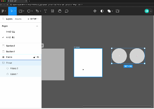Select the checked page starting with 4-
The image size is (154, 109).
click(x=21, y=37)
